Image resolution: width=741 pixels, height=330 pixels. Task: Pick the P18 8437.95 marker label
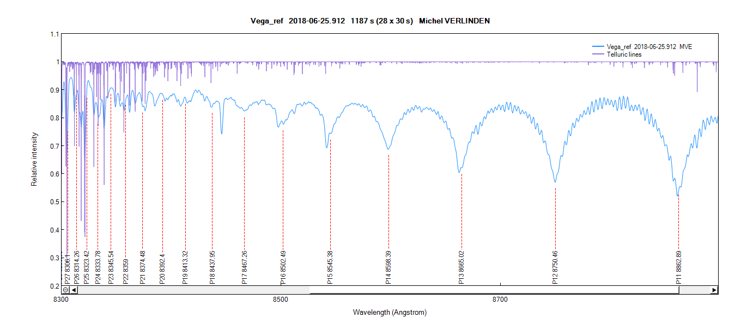pos(212,267)
